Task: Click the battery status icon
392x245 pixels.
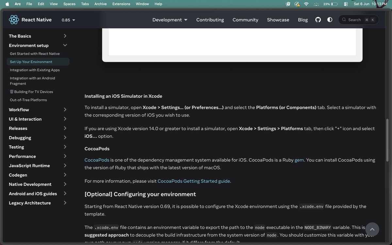Action: coord(335,4)
